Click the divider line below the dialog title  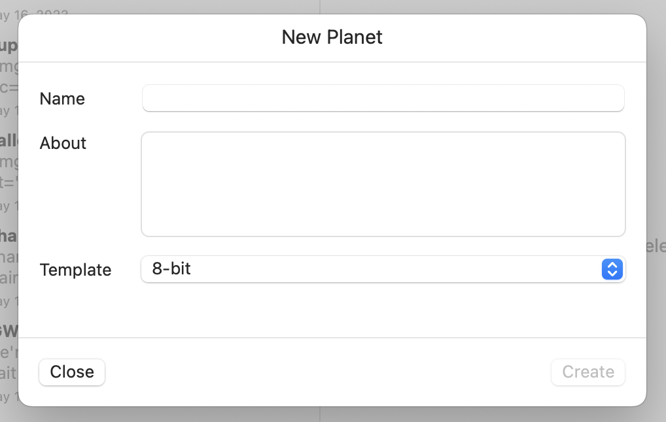(332, 62)
